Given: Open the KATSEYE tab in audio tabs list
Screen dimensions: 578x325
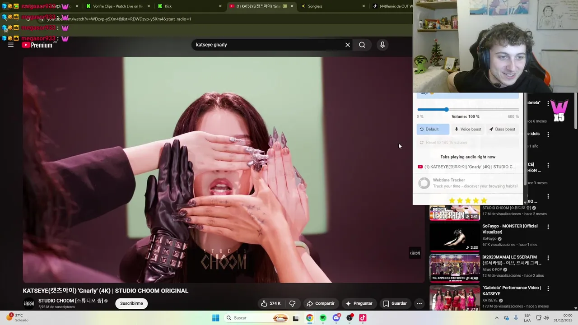Looking at the screenshot, I should point(467,167).
